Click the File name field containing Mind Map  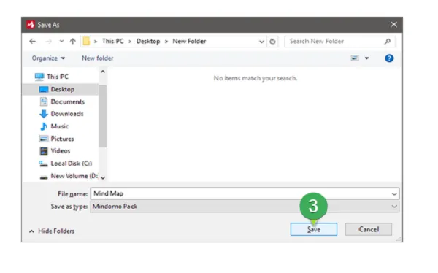point(241,193)
